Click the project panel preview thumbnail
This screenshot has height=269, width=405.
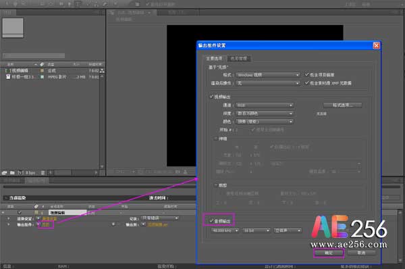point(13,28)
